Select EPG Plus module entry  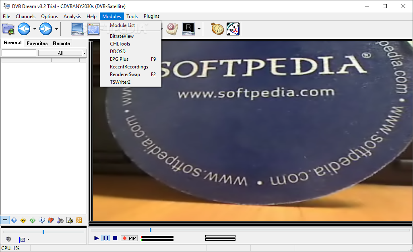point(131,59)
